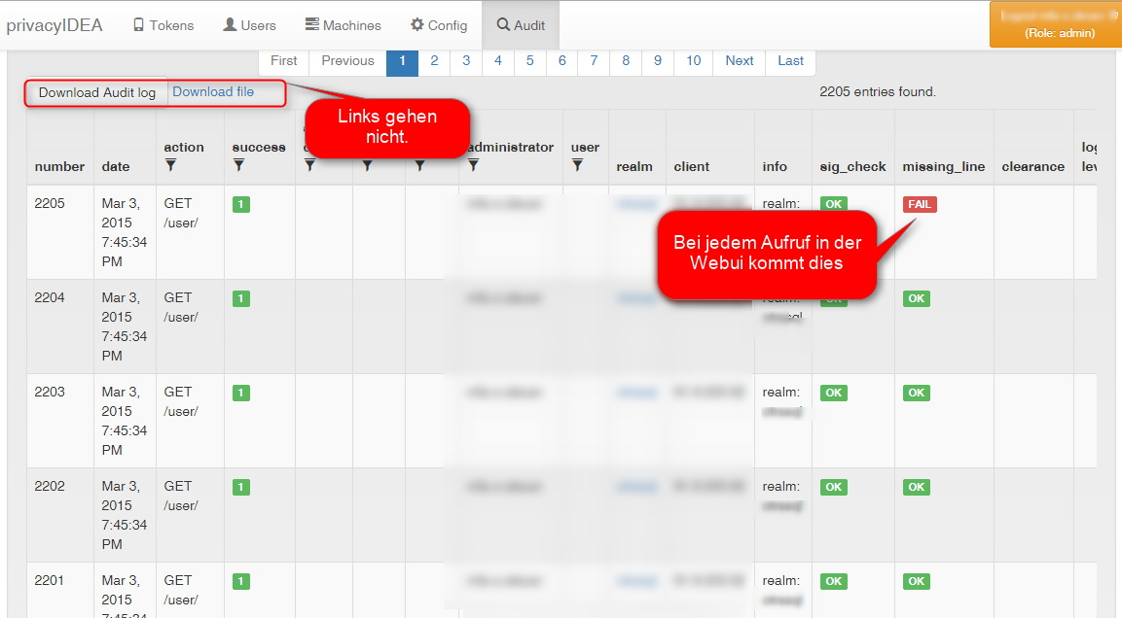
Task: Go to page 3
Action: 466,61
